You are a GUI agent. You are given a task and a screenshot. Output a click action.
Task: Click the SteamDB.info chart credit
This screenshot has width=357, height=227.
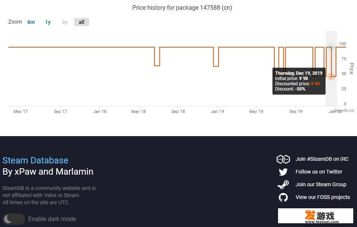[x=344, y=111]
